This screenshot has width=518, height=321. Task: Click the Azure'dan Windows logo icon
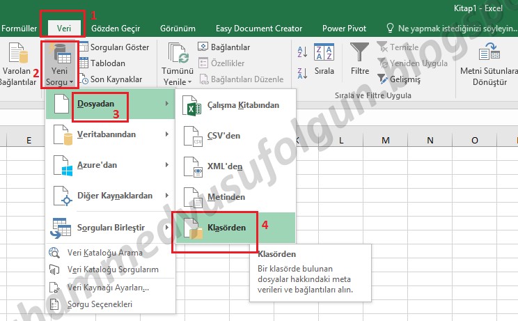[x=63, y=165]
